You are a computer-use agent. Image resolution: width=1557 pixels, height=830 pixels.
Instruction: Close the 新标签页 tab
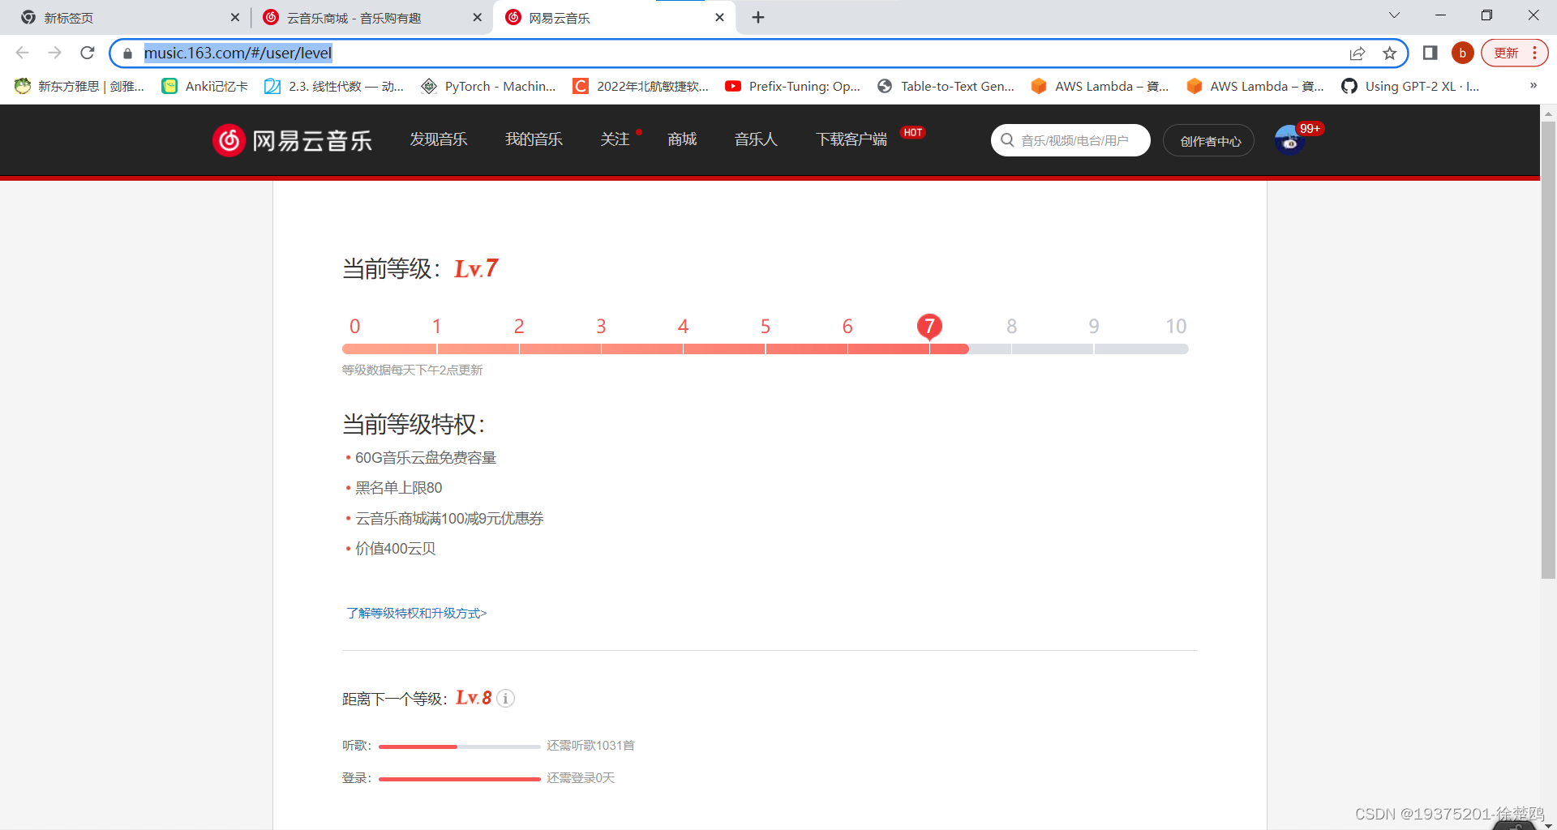click(235, 17)
